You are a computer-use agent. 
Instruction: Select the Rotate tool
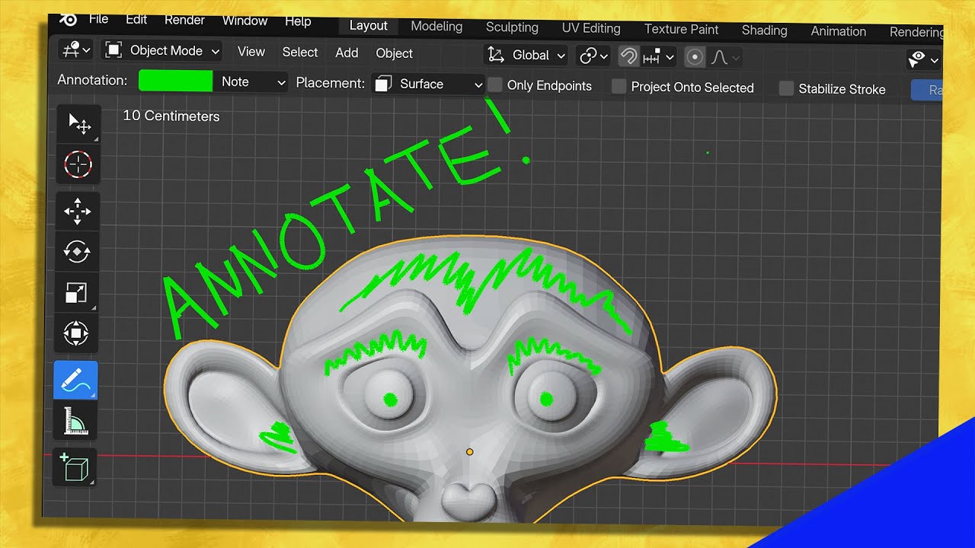77,251
